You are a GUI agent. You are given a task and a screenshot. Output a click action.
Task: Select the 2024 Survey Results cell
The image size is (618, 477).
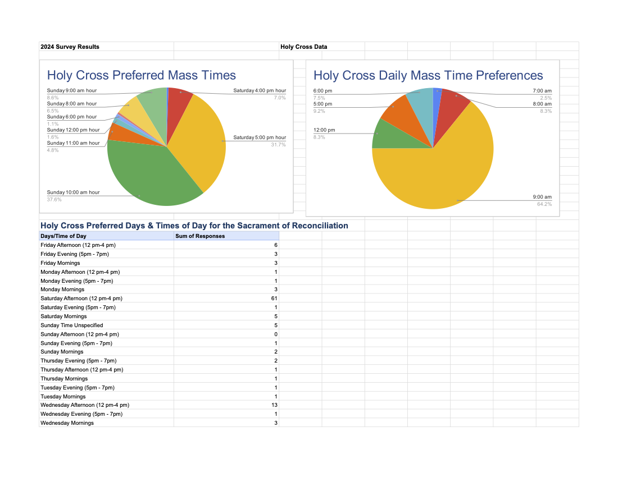[70, 47]
